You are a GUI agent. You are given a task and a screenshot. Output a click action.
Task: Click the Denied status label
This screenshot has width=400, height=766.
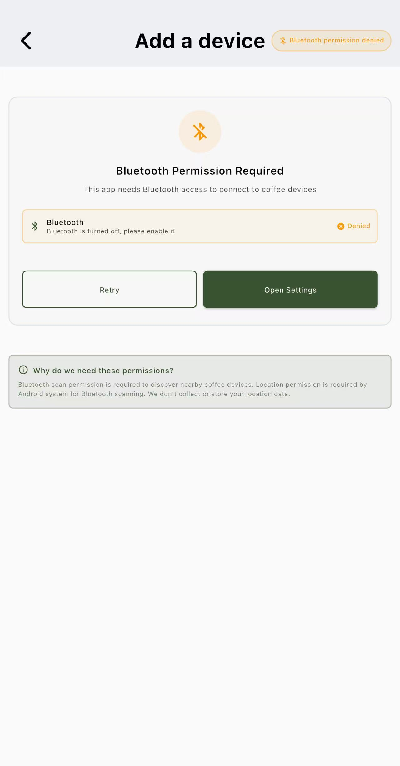coord(359,226)
